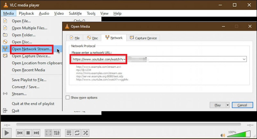Skip to next media track
Screen dimensions: 257x139
pos(37,133)
